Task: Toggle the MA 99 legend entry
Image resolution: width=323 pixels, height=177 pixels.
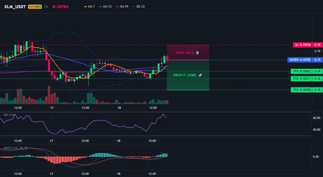Action: tap(122, 7)
